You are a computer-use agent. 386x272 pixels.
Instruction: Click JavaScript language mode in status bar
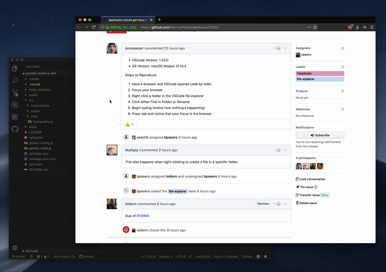pos(203,257)
